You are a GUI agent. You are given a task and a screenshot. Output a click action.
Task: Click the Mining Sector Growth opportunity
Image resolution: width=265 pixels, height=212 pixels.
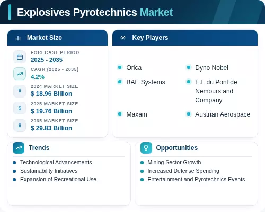[x=174, y=162]
